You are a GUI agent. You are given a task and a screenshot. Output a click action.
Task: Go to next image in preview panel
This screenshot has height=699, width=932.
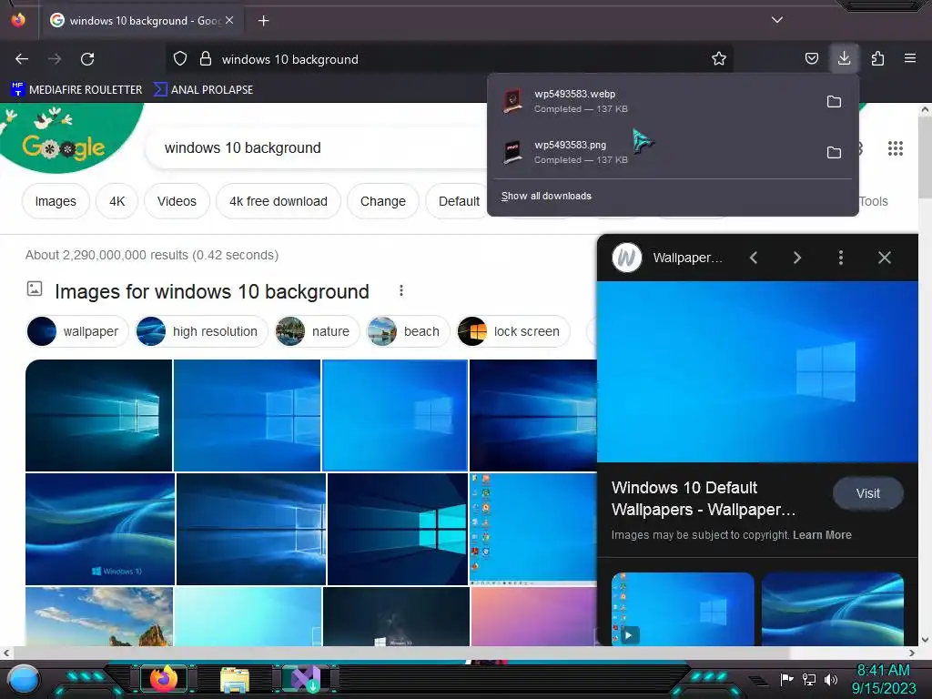(797, 258)
